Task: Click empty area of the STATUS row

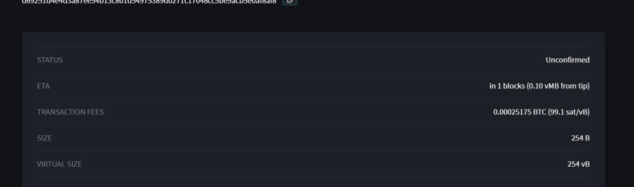Action: coord(297,60)
